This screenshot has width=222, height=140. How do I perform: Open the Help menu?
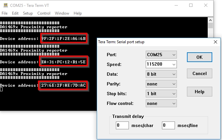78,13
